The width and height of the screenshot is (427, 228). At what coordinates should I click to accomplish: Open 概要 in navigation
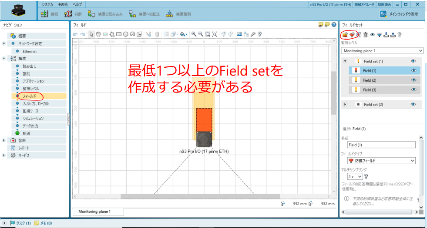[x=37, y=36]
